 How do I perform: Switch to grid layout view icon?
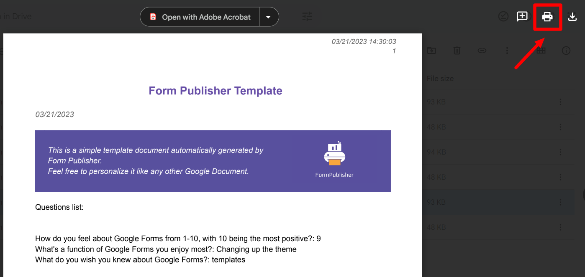point(541,51)
